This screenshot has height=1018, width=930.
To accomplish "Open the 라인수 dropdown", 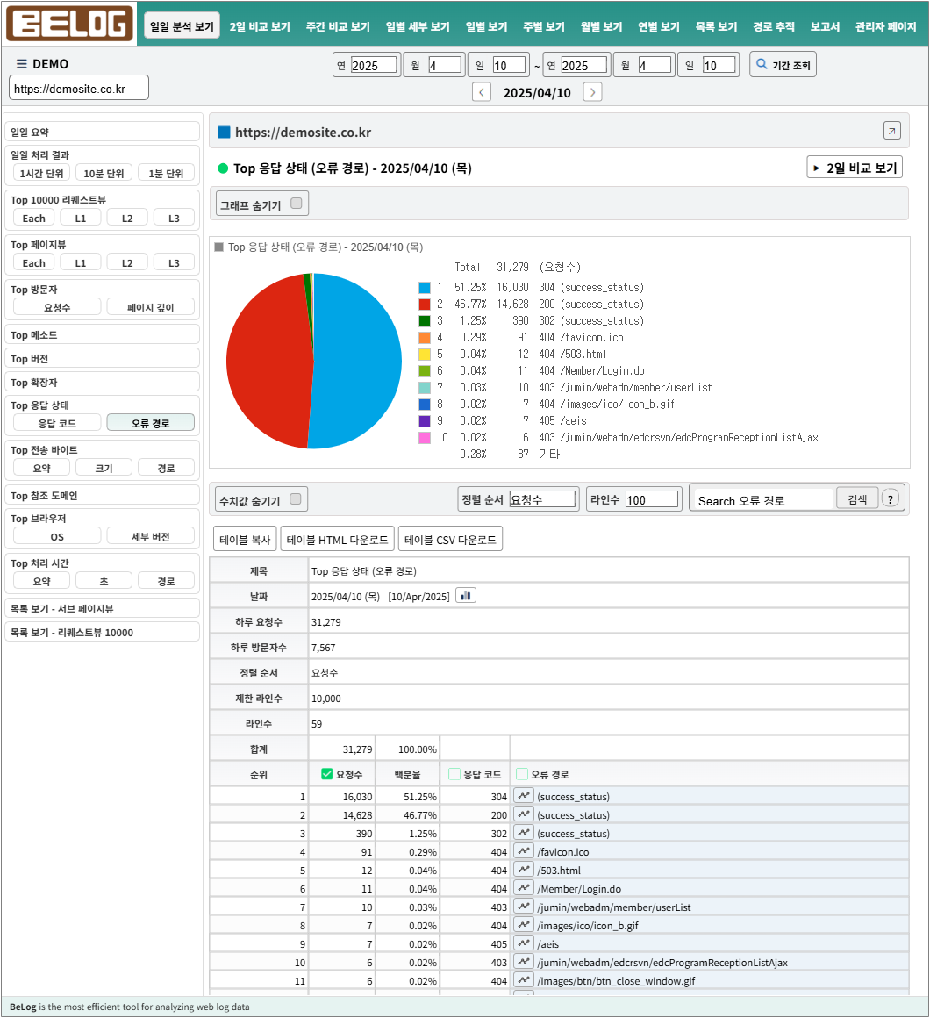I will (652, 499).
